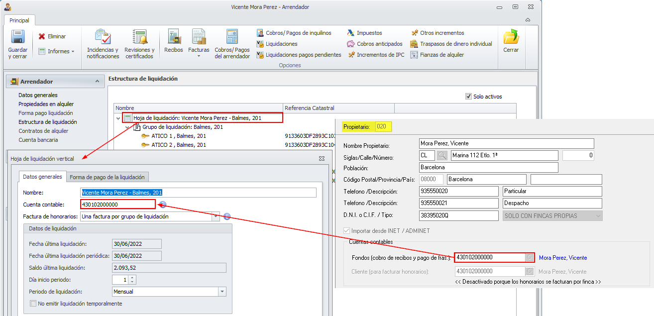Image resolution: width=654 pixels, height=316 pixels.
Task: Enable No emitir liquidación temporalmente
Action: [33, 304]
